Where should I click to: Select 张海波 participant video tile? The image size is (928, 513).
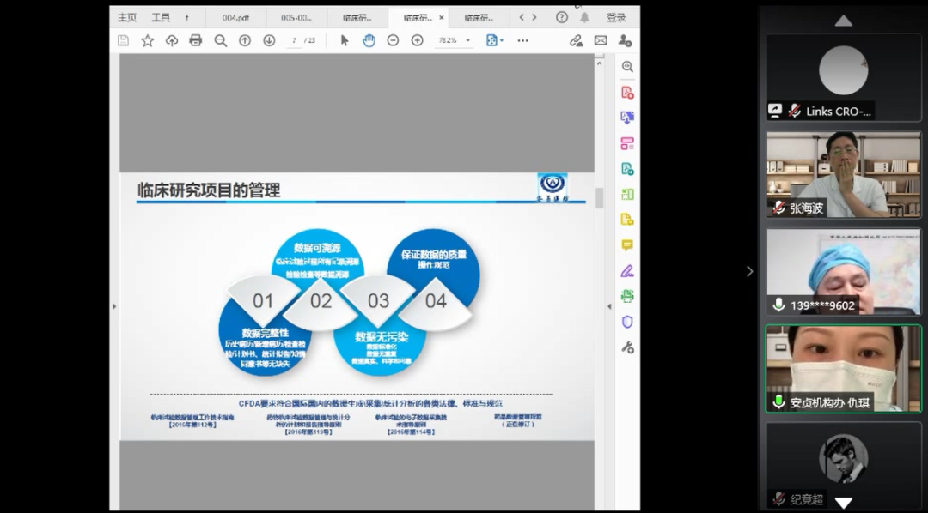pyautogui.click(x=844, y=174)
